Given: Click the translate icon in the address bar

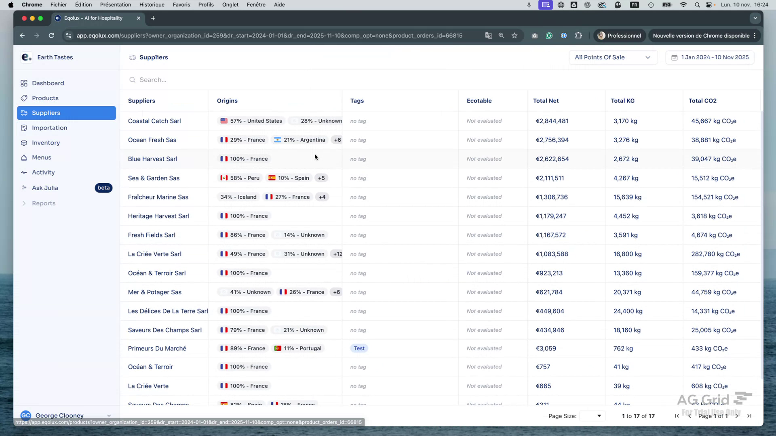Looking at the screenshot, I should 488,36.
